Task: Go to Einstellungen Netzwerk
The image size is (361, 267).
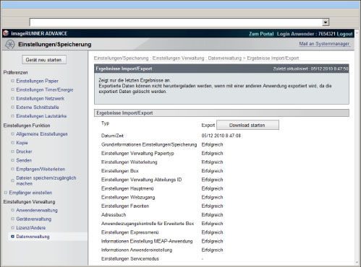Action: [x=41, y=99]
